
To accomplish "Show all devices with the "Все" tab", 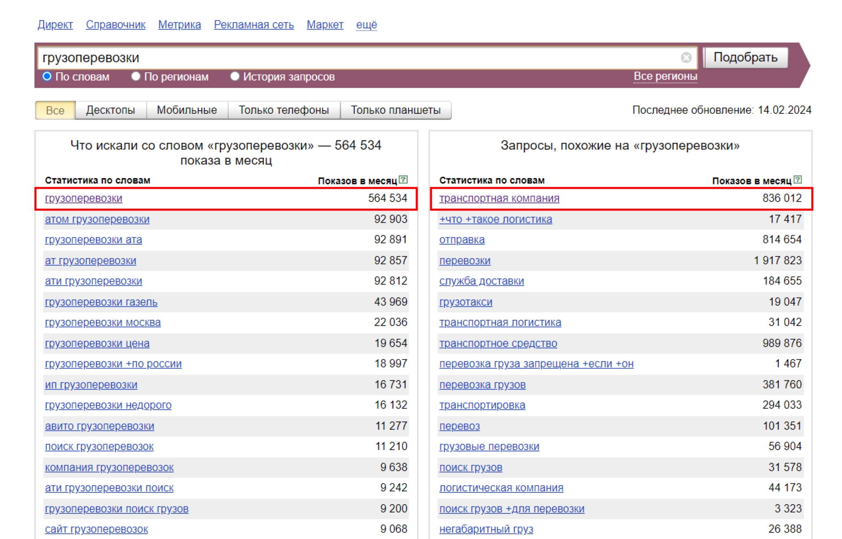I will [55, 110].
